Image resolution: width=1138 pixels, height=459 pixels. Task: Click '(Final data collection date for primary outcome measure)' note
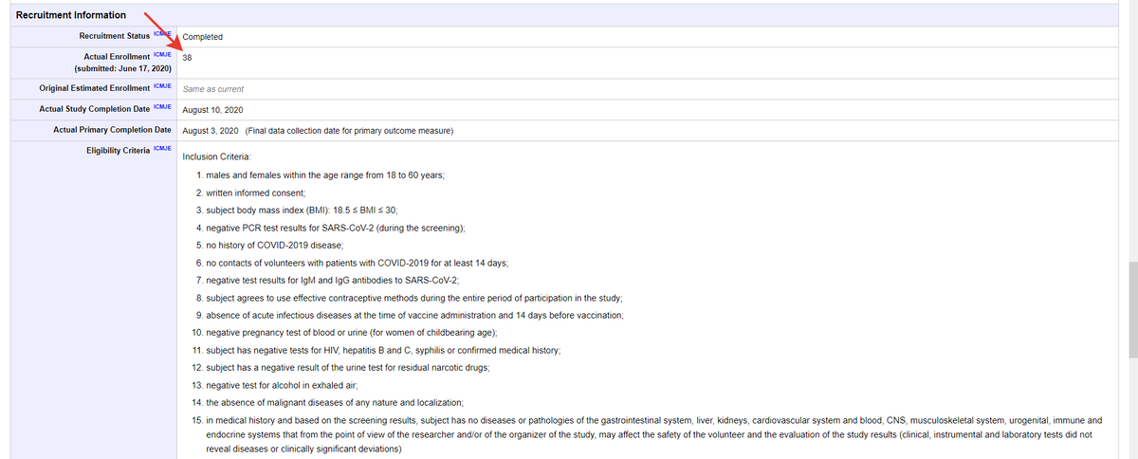tap(349, 130)
